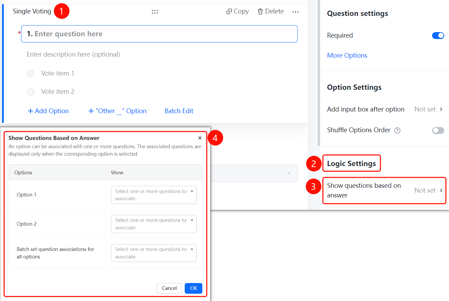
Task: Click Option 1 cell in the table
Action: click(x=57, y=195)
